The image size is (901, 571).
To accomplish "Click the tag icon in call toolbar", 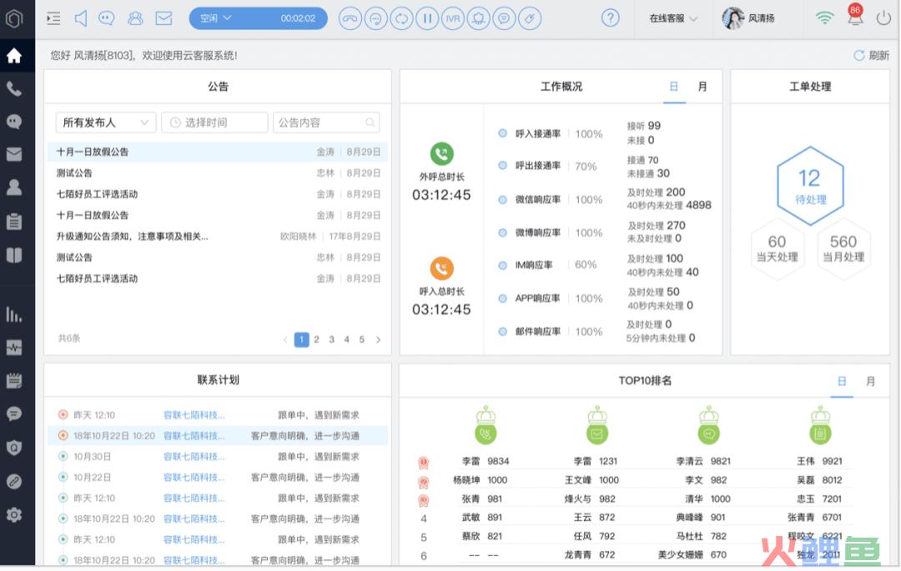I will click(530, 18).
